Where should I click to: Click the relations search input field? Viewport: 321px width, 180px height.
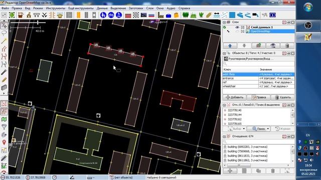[259, 141]
